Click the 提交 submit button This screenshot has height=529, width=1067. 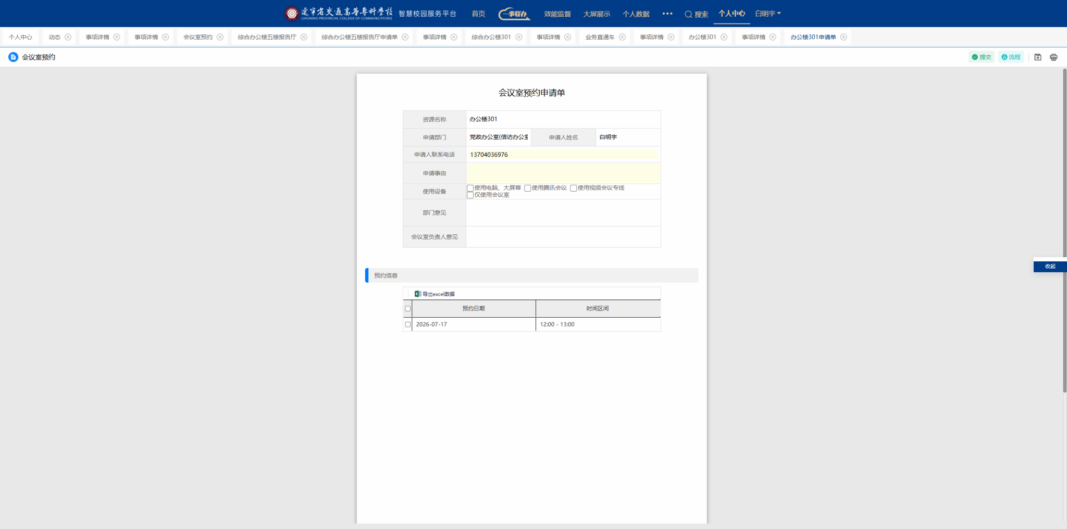982,57
